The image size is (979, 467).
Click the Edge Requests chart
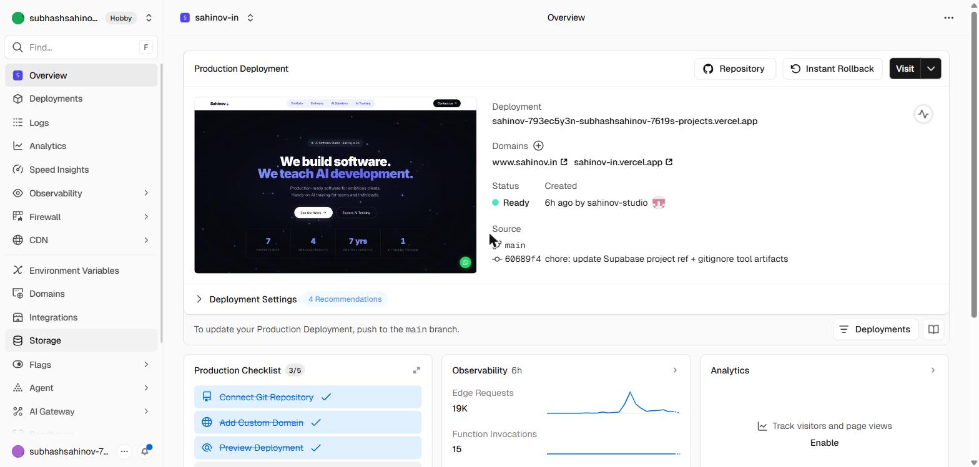pyautogui.click(x=613, y=402)
